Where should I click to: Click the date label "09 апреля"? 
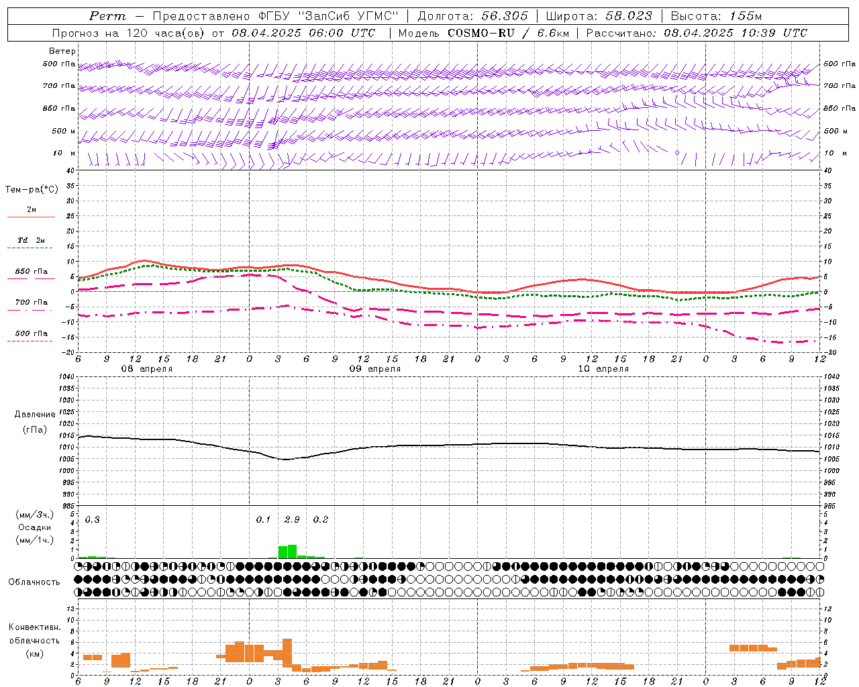(374, 369)
